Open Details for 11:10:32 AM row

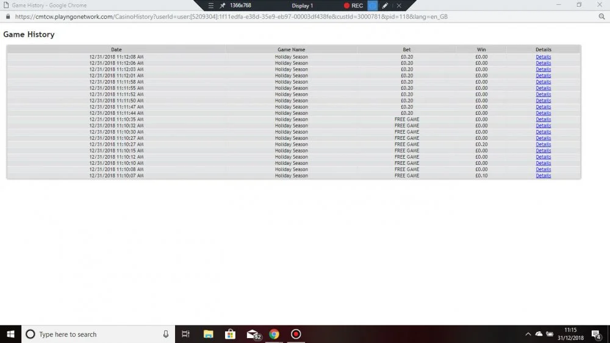(543, 126)
